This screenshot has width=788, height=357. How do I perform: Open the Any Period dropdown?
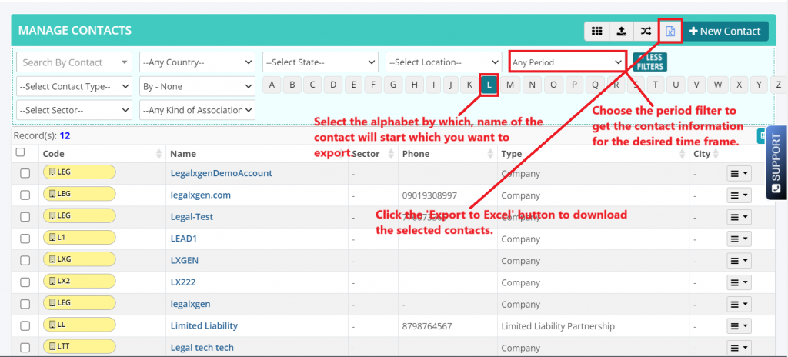pyautogui.click(x=567, y=62)
